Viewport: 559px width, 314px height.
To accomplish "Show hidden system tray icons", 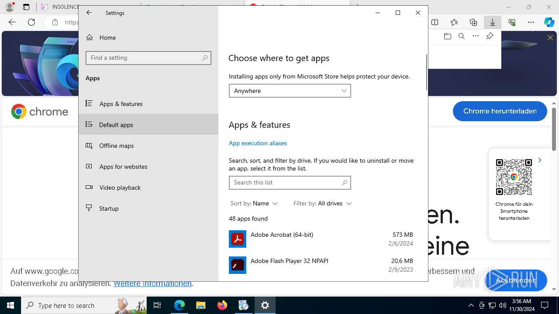I will [x=471, y=305].
